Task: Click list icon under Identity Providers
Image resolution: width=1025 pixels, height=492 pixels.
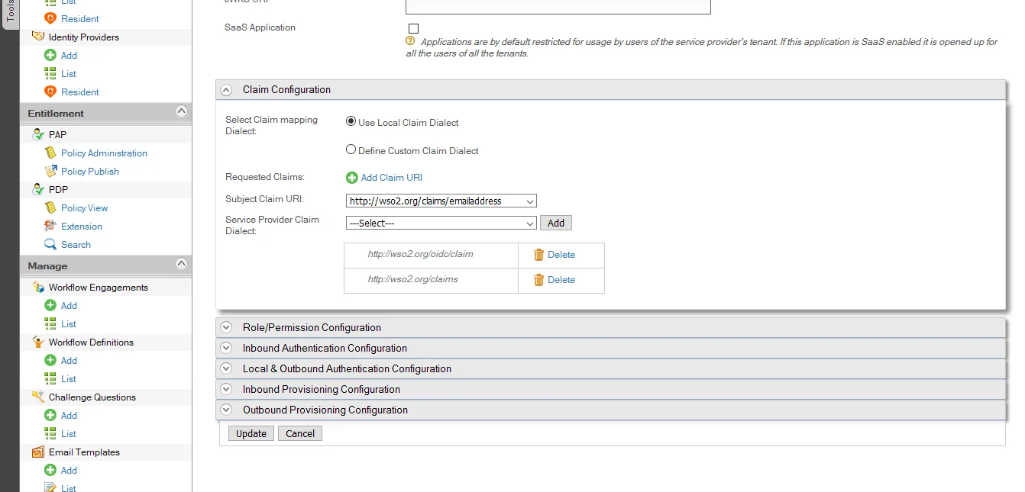Action: pyautogui.click(x=50, y=73)
